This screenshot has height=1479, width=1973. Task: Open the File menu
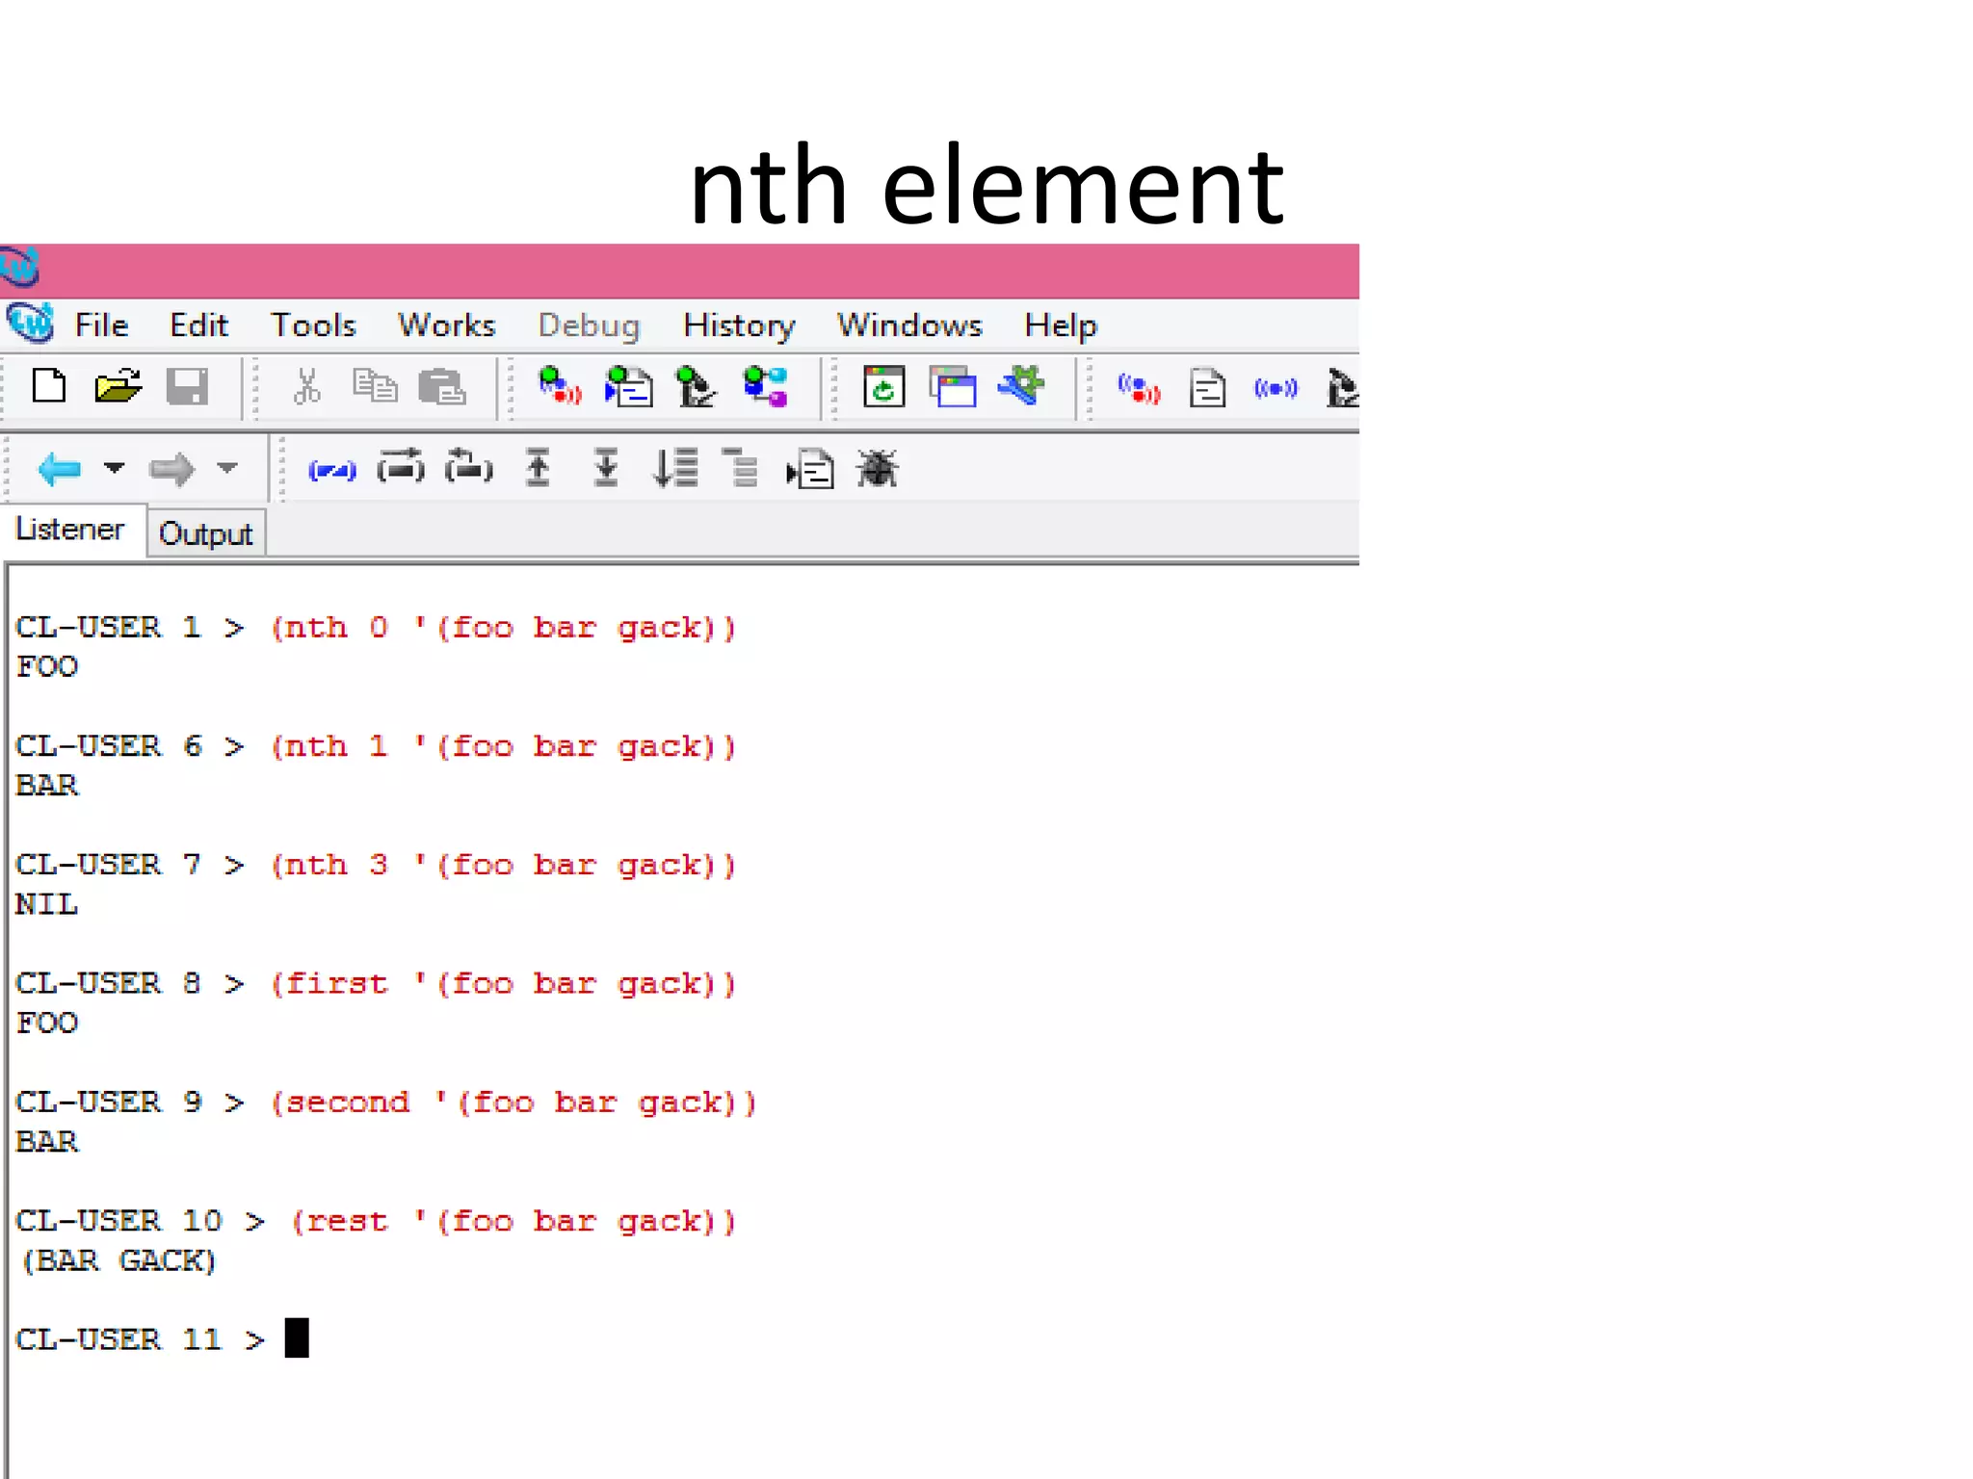click(101, 325)
